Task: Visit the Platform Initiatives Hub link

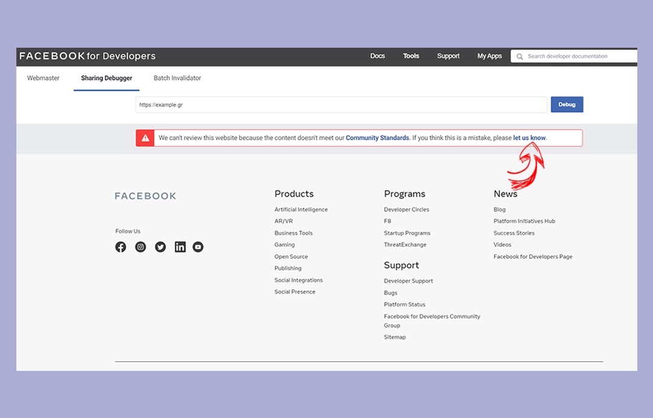Action: click(524, 221)
